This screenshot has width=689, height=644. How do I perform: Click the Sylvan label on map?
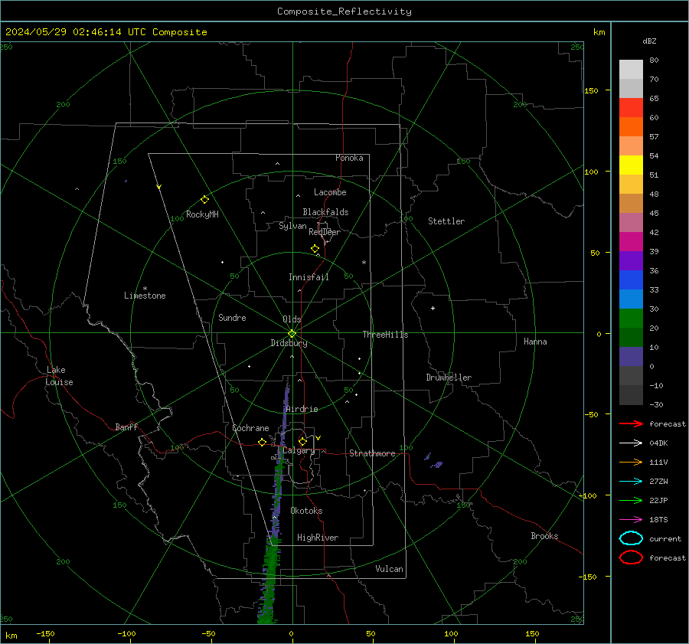[292, 226]
